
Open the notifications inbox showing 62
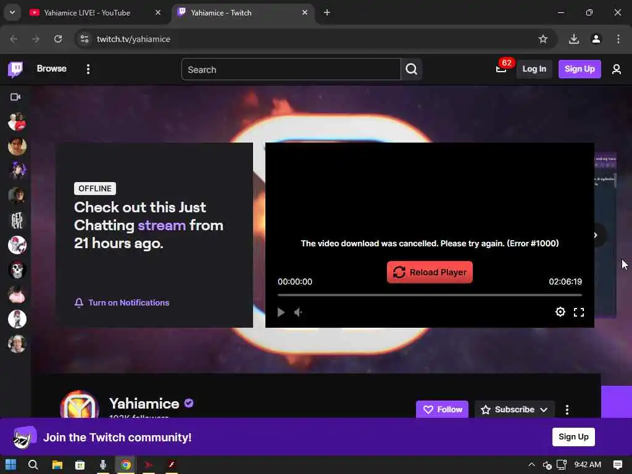point(501,69)
